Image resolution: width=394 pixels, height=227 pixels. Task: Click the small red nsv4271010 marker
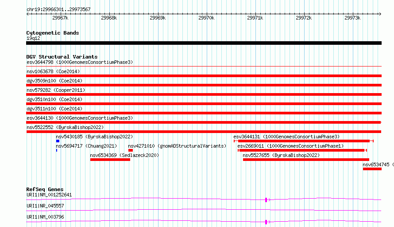[131, 150]
